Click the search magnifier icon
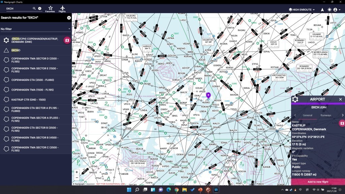This screenshot has height=194, width=345. click(34, 8)
